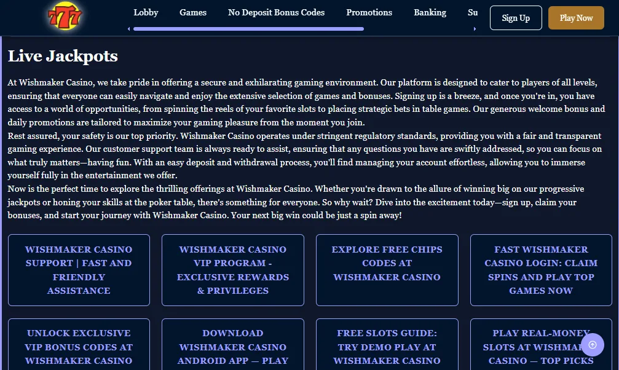This screenshot has height=370, width=619.
Task: Open Unlock Exclusive VIP Bonus Codes card
Action: 79,344
